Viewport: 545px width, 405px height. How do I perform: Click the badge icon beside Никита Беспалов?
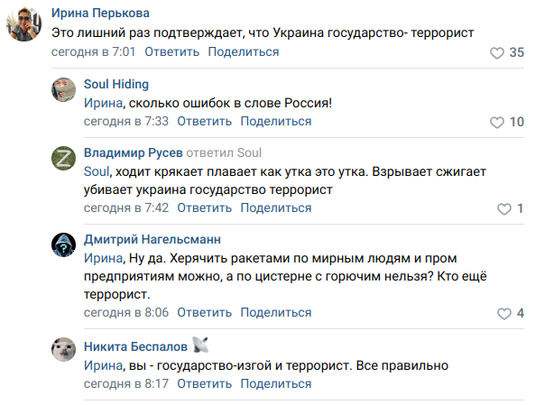(200, 345)
